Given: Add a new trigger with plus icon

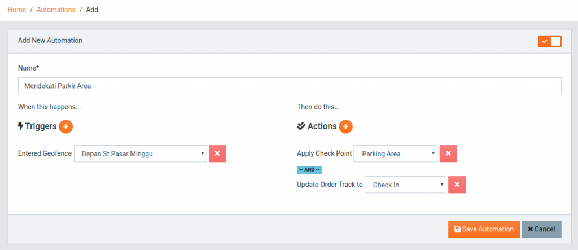Looking at the screenshot, I should click(x=65, y=126).
